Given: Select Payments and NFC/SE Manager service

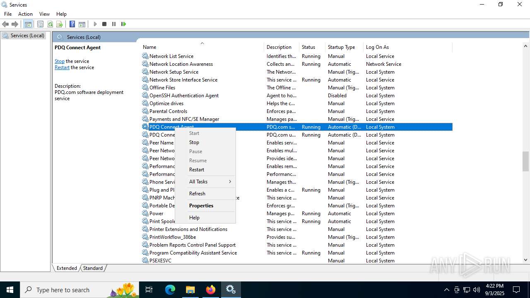Looking at the screenshot, I should [297, 119].
